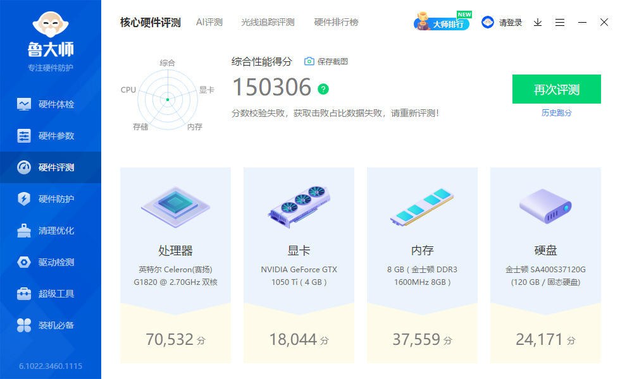620x379 pixels.
Task: Close the 鲁大师 window
Action: 604,22
